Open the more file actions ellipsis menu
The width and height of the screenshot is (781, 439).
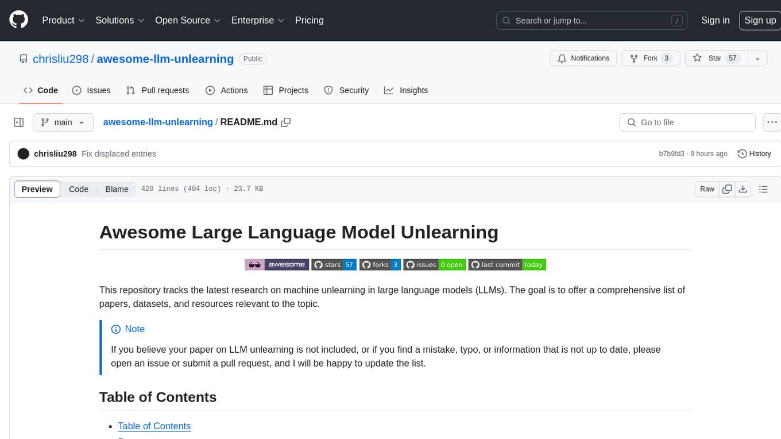click(x=772, y=122)
